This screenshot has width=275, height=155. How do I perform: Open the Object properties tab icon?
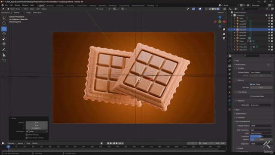click(x=229, y=92)
